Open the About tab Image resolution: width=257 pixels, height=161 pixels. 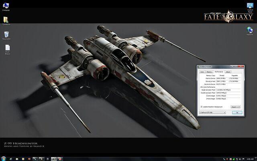[228, 72]
